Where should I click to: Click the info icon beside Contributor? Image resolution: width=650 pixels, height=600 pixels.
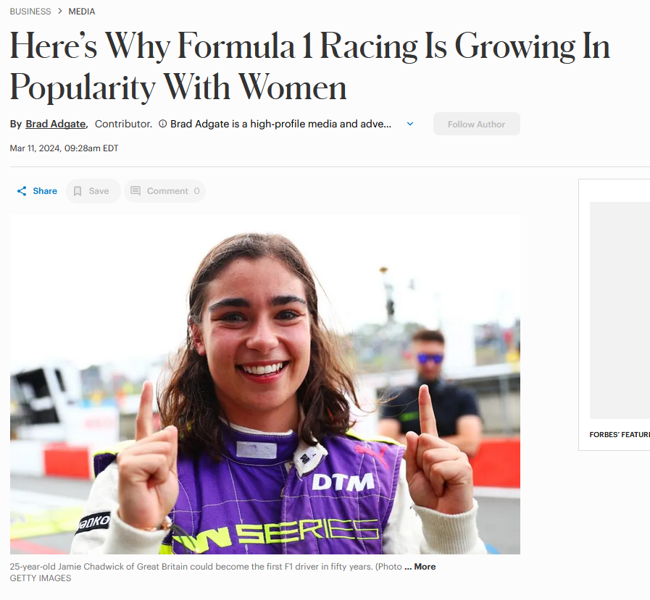click(x=162, y=124)
